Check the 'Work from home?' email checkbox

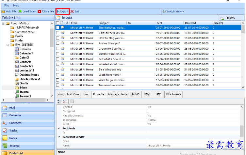(x=57, y=75)
